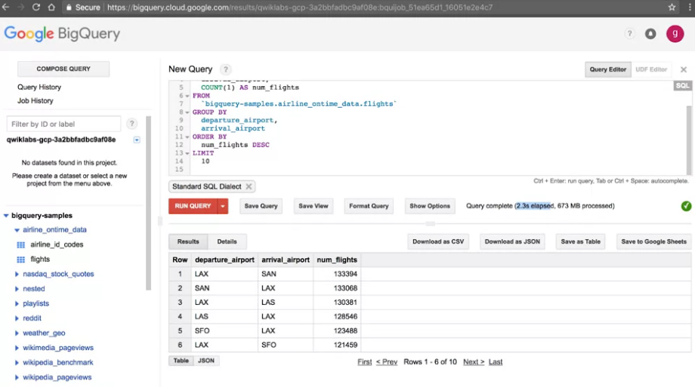The height and width of the screenshot is (387, 695).
Task: Open project qwiklabs dropdown arrow
Action: 137,140
